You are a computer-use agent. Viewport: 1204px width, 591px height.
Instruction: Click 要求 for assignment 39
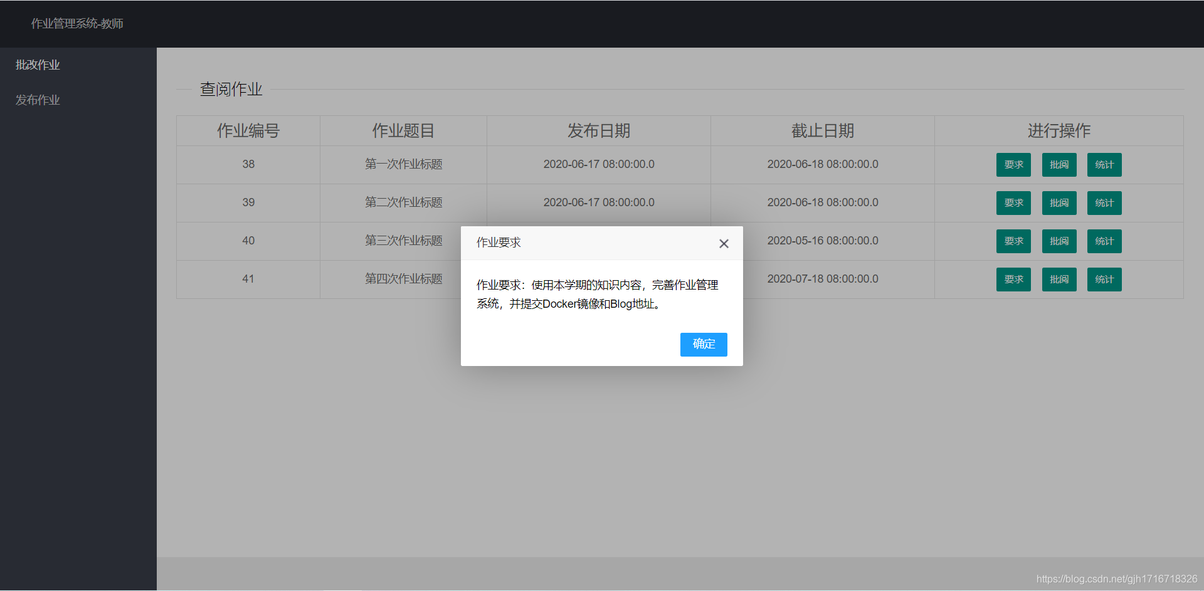(1013, 202)
